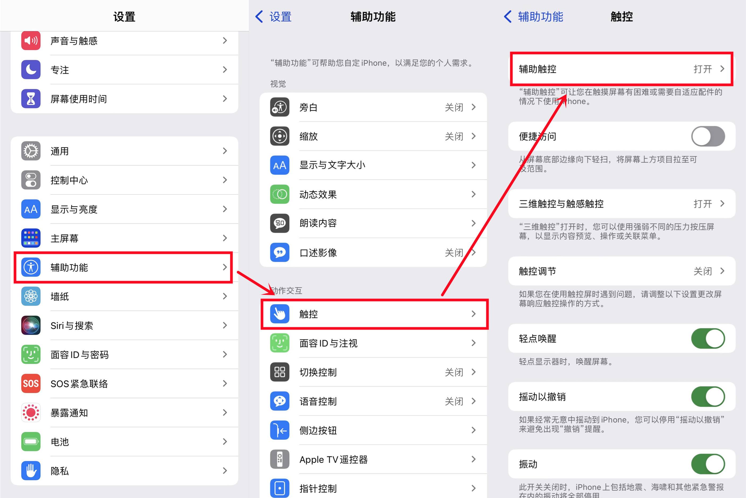Image resolution: width=746 pixels, height=498 pixels.
Task: Tap the Side Button icon (侧边按钮)
Action: [280, 430]
